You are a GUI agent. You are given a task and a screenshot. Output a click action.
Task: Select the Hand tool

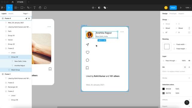40,7
